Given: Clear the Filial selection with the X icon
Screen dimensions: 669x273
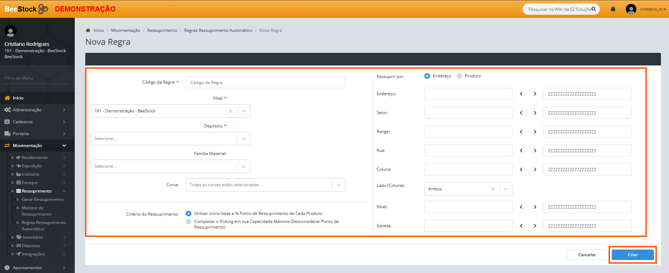Looking at the screenshot, I should [231, 111].
